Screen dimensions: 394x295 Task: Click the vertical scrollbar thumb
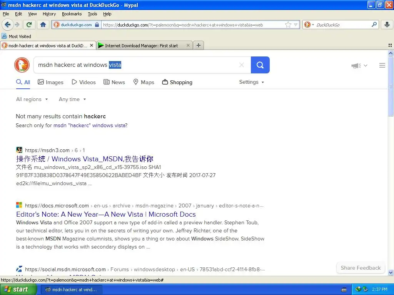391,86
